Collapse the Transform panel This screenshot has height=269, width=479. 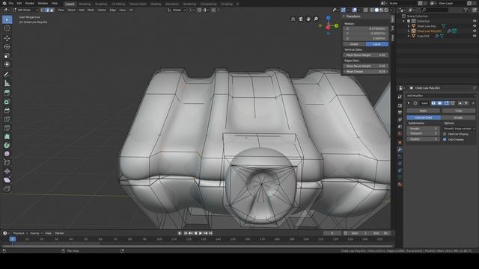coord(344,16)
